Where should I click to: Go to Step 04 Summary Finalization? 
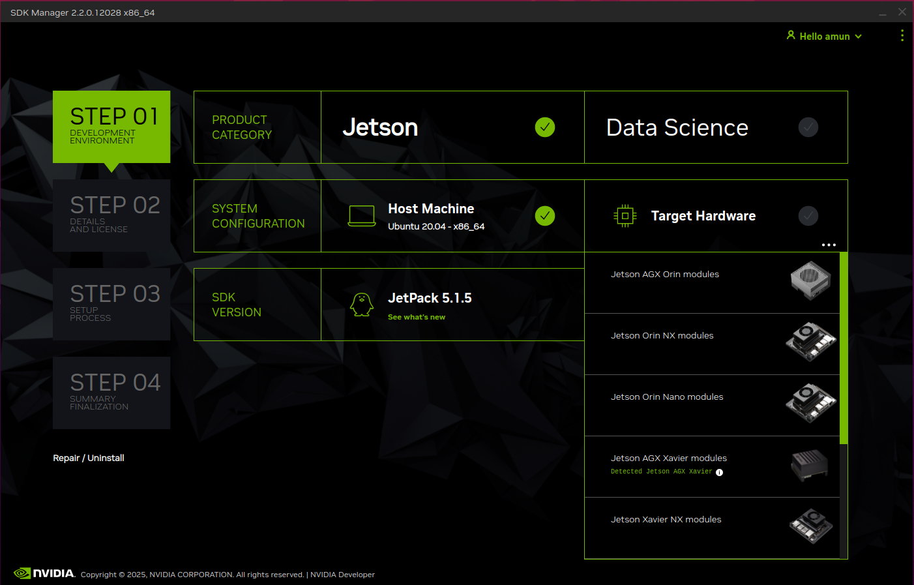(x=111, y=393)
